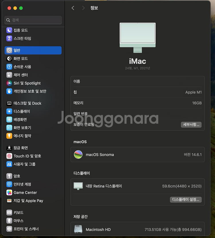Click the 보증이 만료됨 text
The height and width of the screenshot is (238, 215).
pyautogui.click(x=84, y=125)
